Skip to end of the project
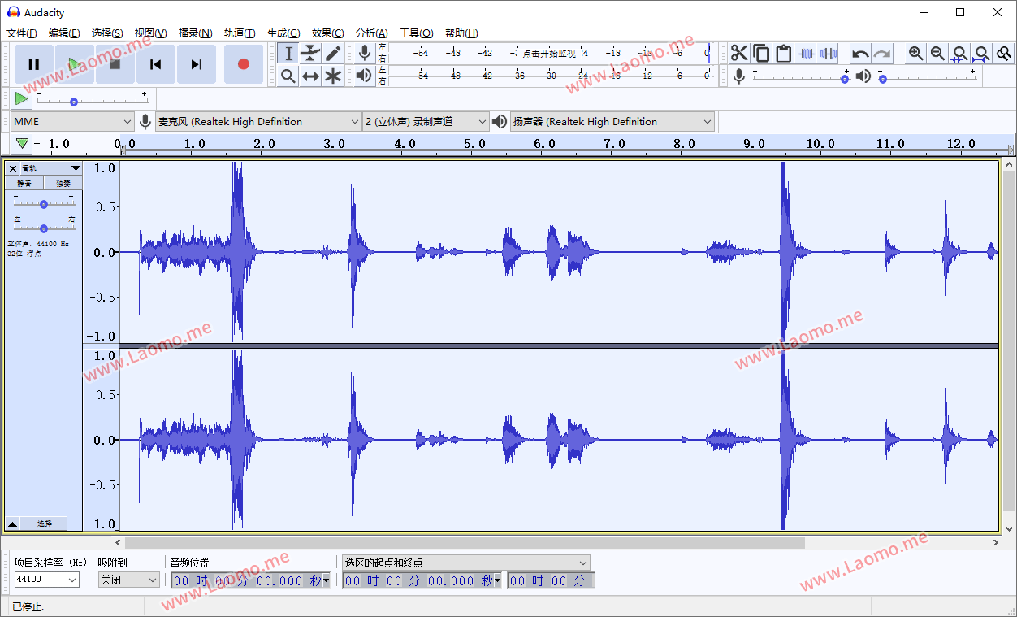The image size is (1017, 617). click(x=197, y=64)
